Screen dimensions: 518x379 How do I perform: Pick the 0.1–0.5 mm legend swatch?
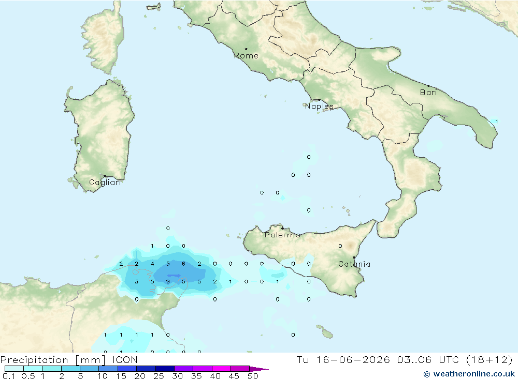pos(14,369)
